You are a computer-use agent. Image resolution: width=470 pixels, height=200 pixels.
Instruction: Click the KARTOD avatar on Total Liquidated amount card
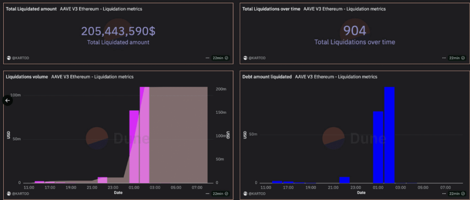click(9, 58)
